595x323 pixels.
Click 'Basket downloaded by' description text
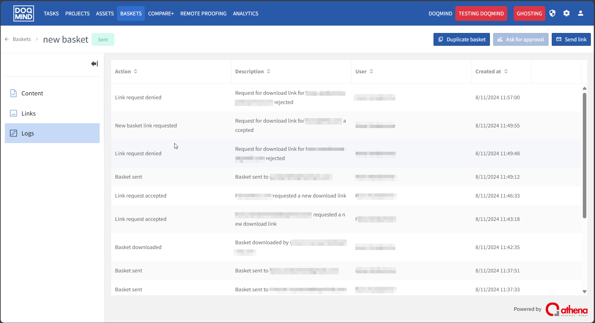pos(262,242)
